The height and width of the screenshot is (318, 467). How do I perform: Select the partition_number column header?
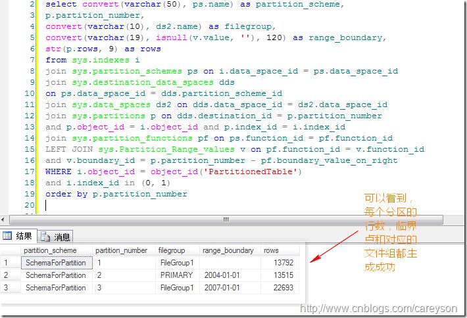pos(124,250)
